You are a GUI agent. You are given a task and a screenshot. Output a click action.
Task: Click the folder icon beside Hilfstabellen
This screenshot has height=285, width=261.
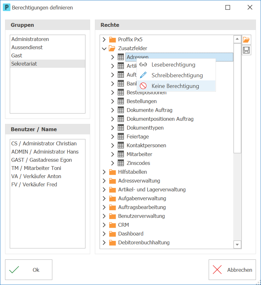(x=112, y=172)
